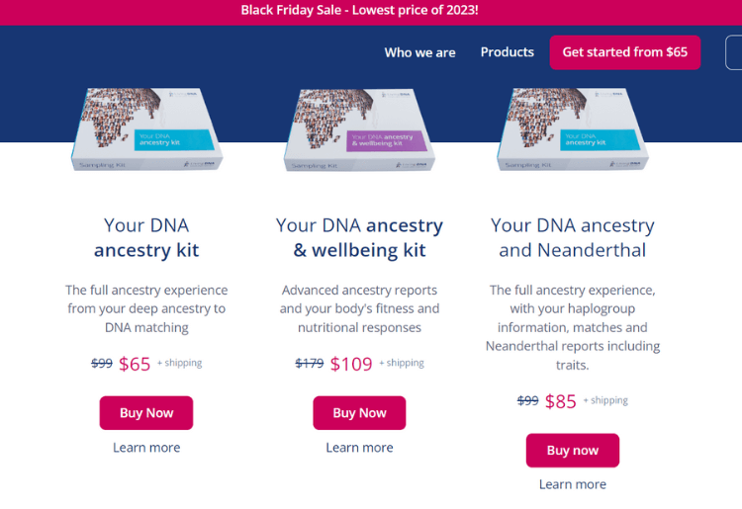The image size is (742, 509).
Task: Open Learn more under the wellbeing kit
Action: 359,448
